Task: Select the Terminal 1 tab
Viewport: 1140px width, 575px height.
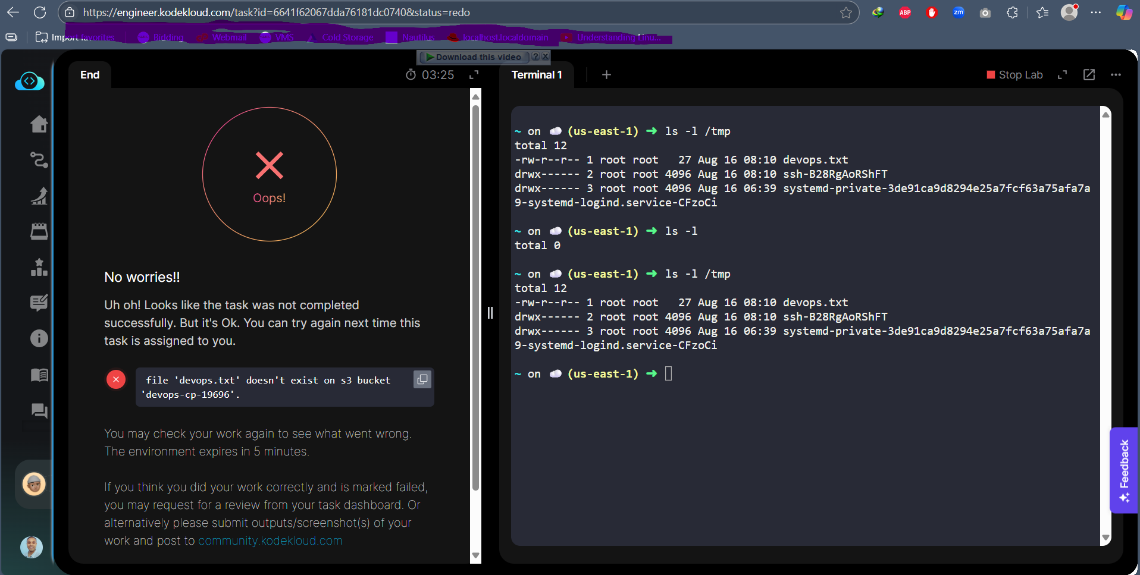Action: pos(536,75)
